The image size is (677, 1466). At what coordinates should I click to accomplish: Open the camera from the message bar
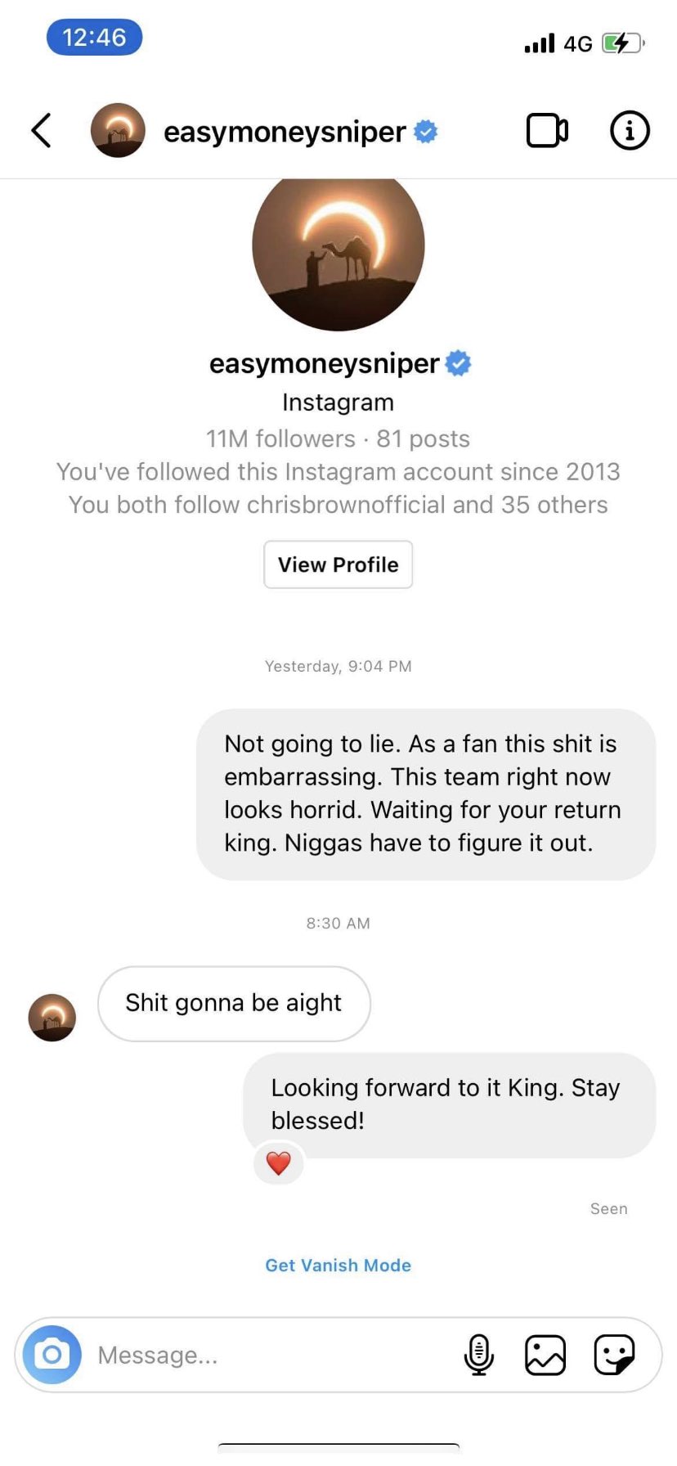(52, 1355)
